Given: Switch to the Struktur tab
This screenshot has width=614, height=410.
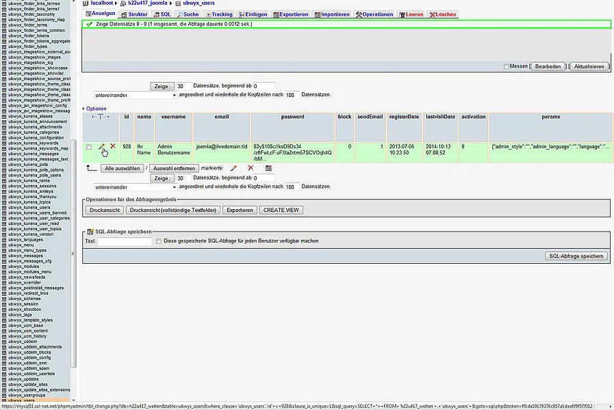Looking at the screenshot, I should 133,14.
